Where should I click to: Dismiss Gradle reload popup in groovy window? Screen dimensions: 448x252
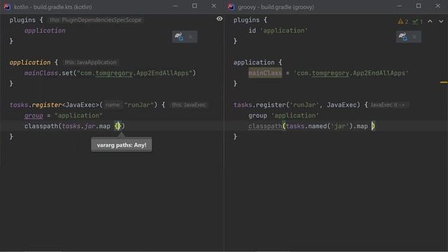(x=414, y=37)
